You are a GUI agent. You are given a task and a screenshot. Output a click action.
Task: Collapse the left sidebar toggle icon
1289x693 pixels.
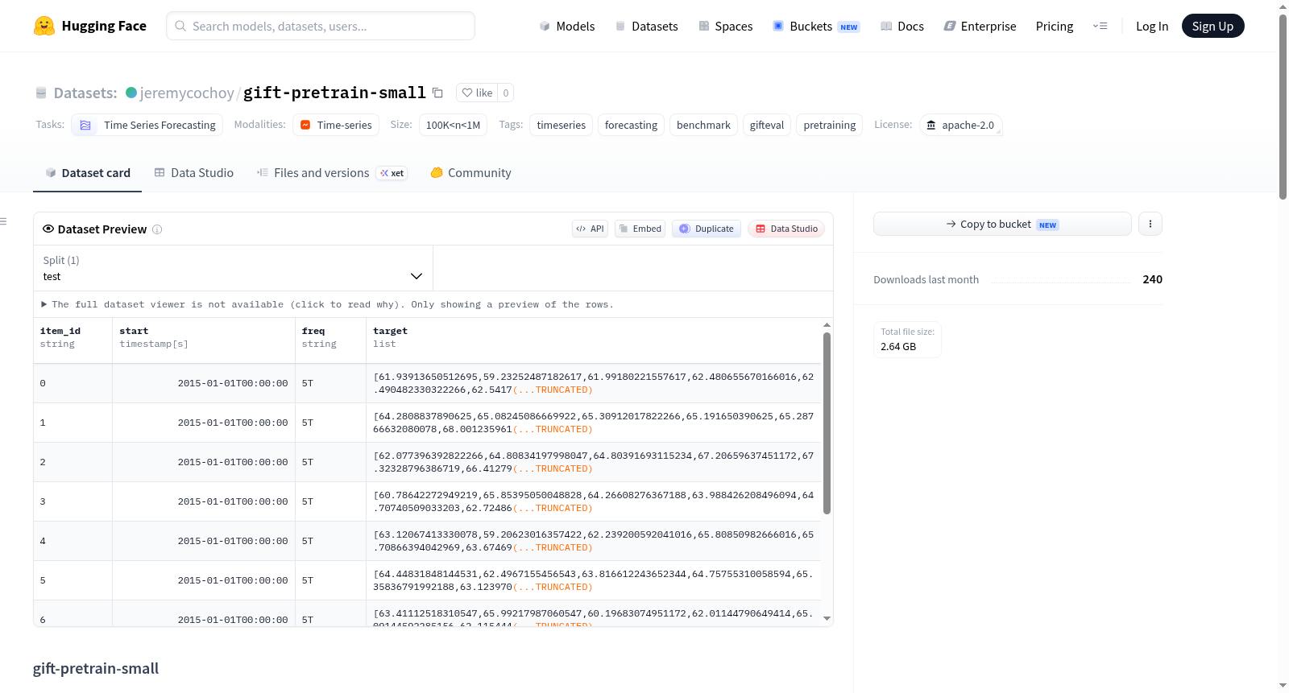pos(3,221)
